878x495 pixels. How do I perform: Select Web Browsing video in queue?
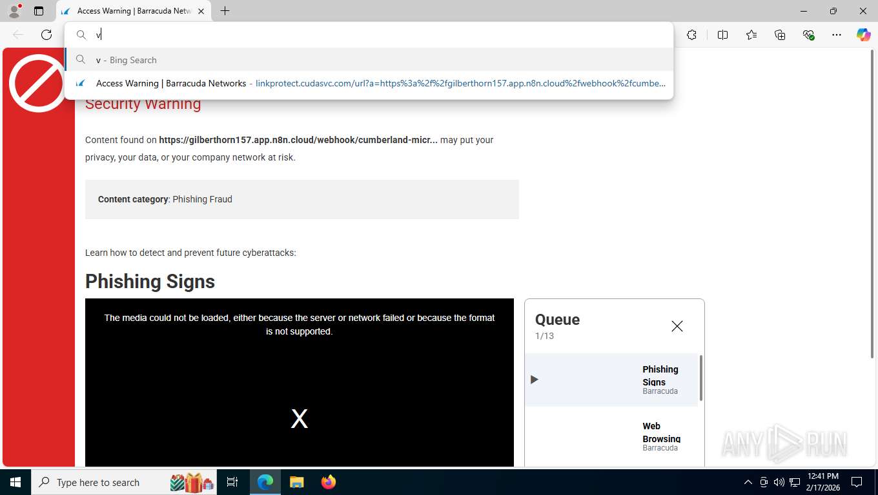[x=612, y=436]
